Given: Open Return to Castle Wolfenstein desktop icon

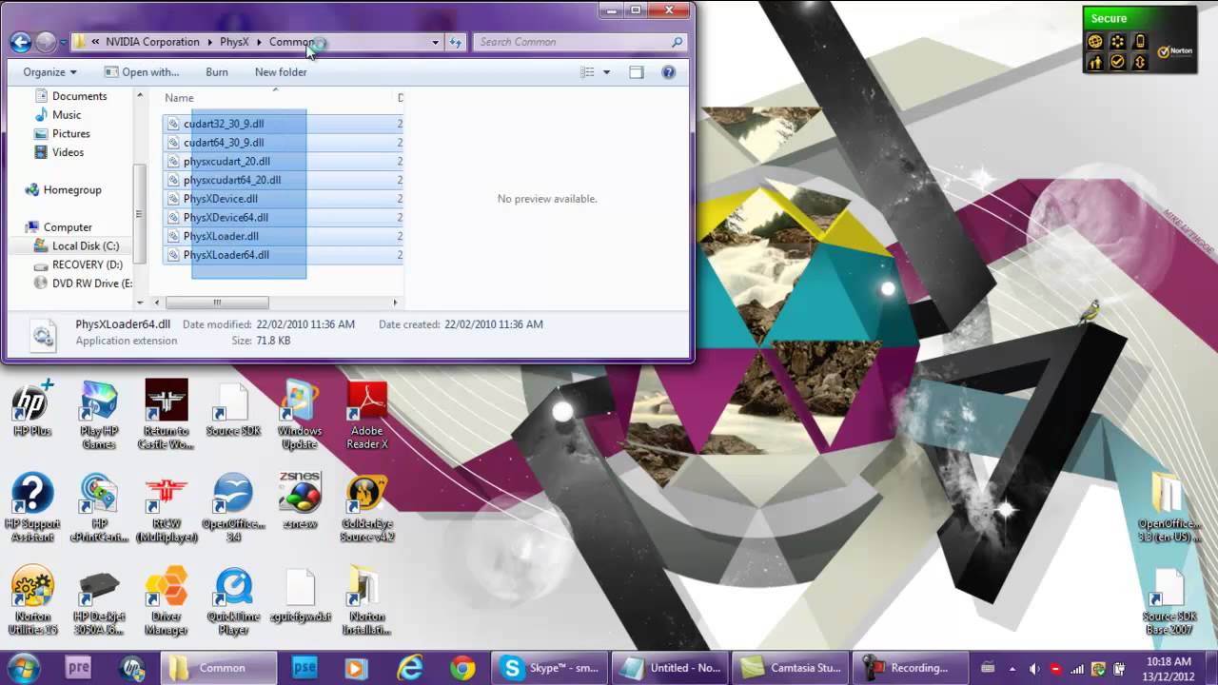Looking at the screenshot, I should [167, 415].
